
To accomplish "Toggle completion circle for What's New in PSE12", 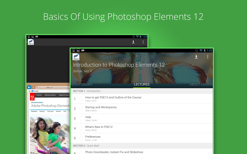I will [x=81, y=128].
